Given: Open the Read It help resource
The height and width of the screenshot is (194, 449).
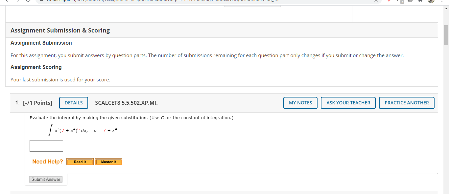Looking at the screenshot, I should 80,162.
